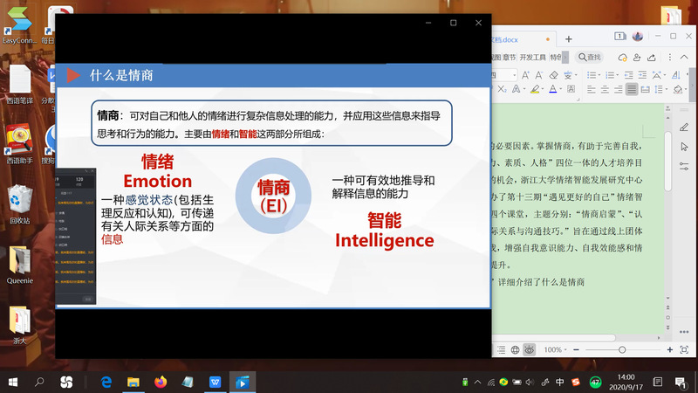Apply justified paragraph alignment

(x=633, y=90)
